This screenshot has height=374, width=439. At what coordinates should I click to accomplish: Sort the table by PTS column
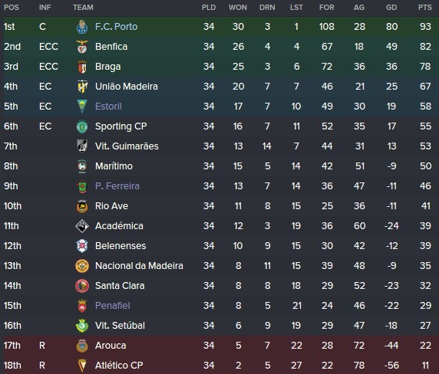click(x=424, y=8)
